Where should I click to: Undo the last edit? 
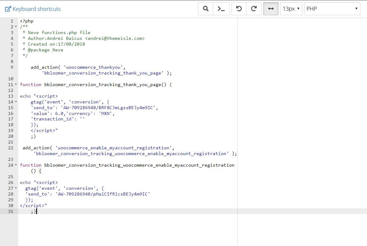(x=239, y=9)
